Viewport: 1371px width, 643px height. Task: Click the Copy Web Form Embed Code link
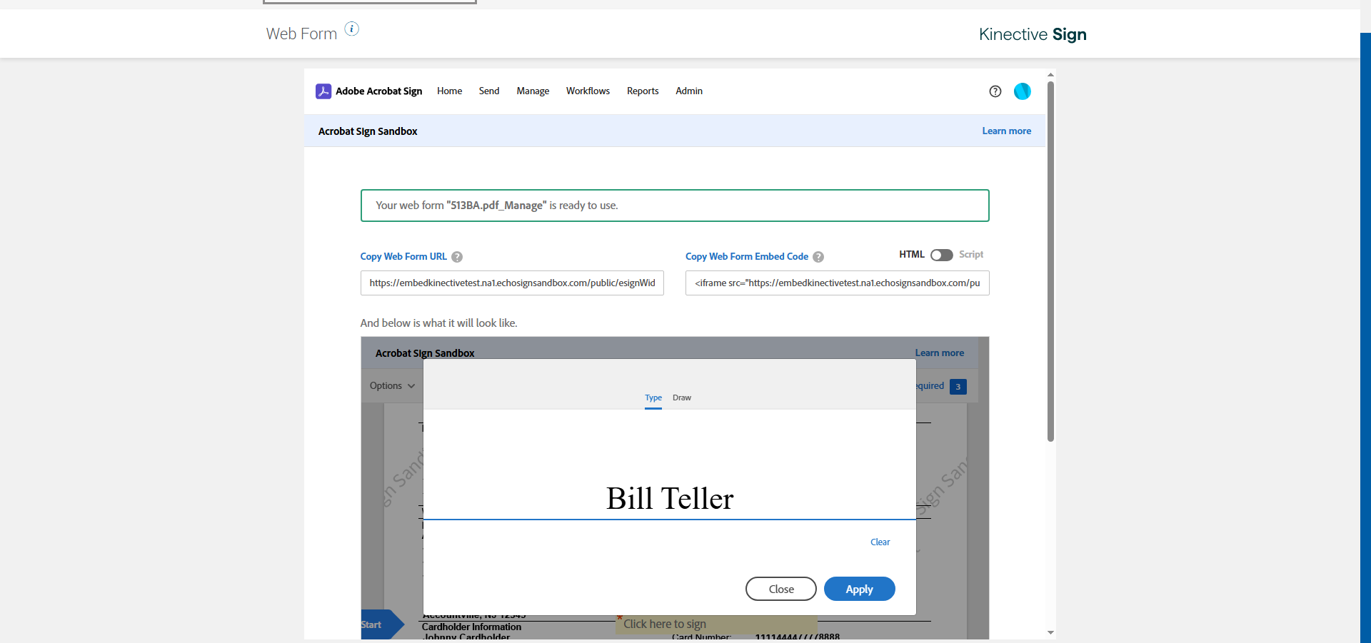pyautogui.click(x=747, y=257)
